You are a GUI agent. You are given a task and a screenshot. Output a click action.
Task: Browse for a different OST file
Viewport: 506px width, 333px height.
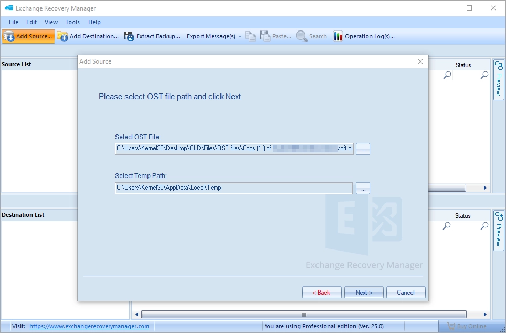pos(362,149)
